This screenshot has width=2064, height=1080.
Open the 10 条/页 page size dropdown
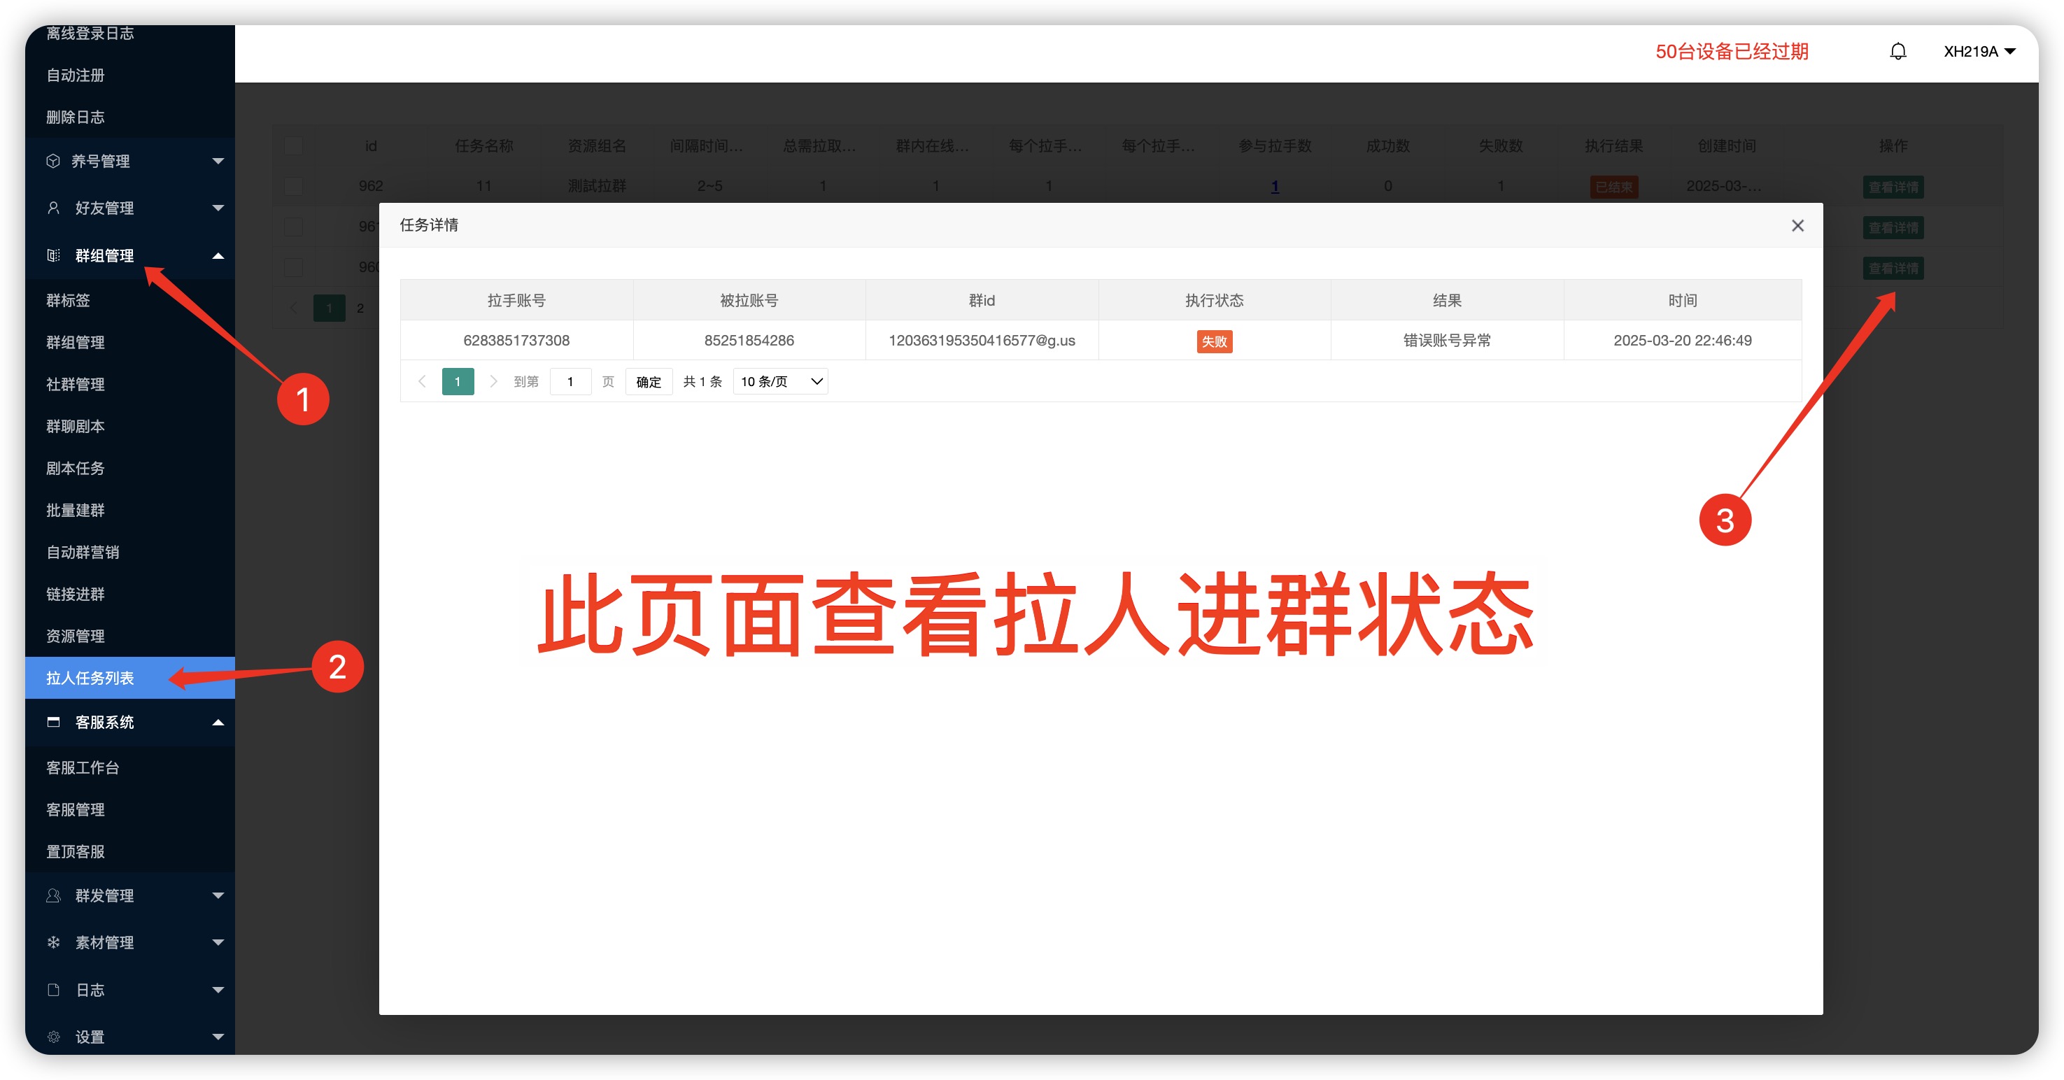(780, 381)
